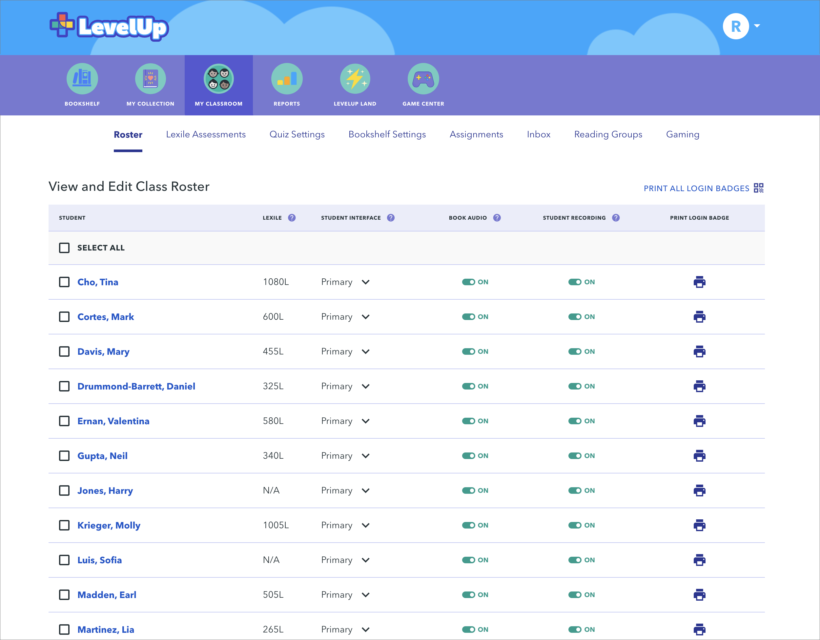Toggle Book Audio off for Cortes, Mark
820x640 pixels.
coord(469,317)
